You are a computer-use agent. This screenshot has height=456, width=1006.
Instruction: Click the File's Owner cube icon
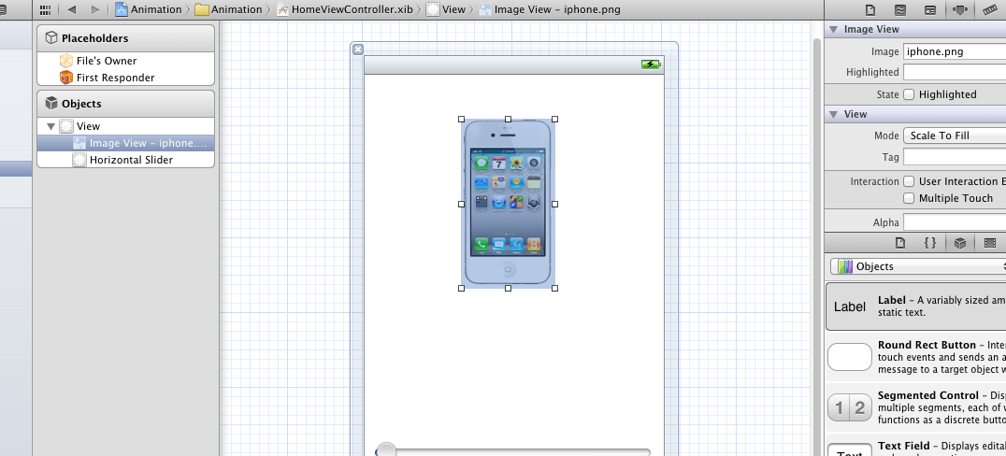coord(66,61)
